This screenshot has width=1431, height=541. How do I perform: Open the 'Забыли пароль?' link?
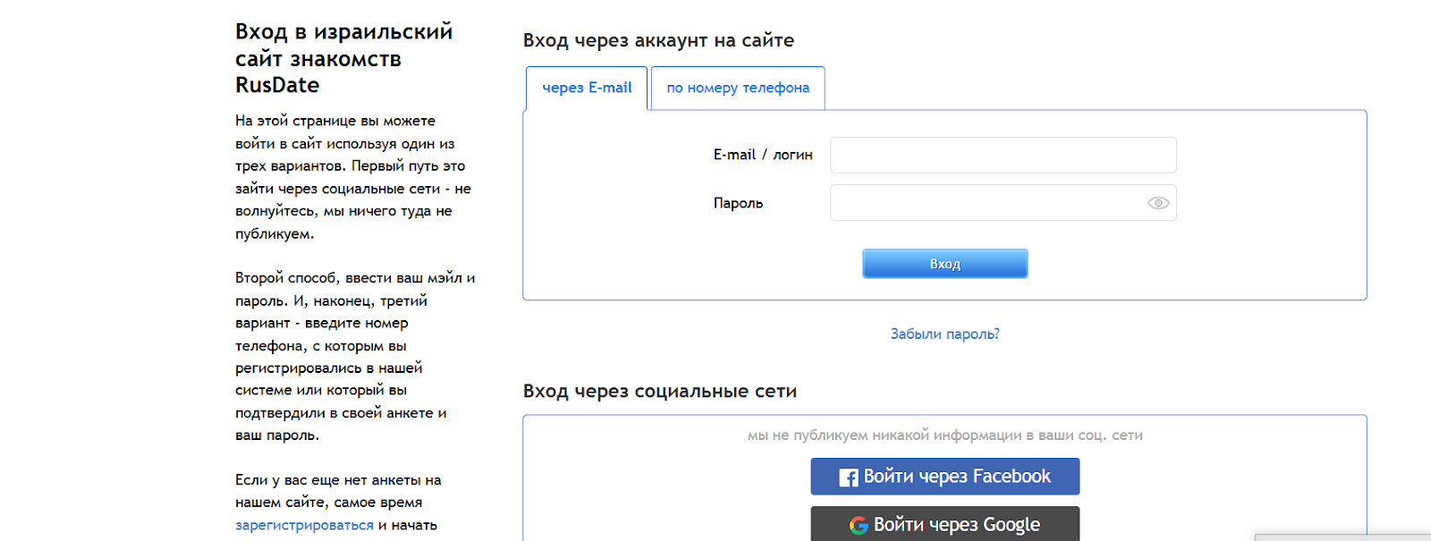[944, 334]
